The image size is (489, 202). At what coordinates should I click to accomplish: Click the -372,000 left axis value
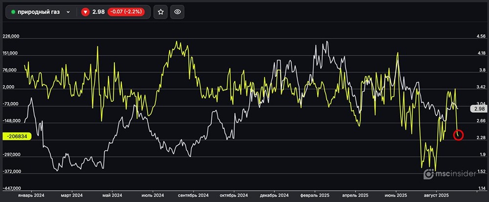(11, 172)
